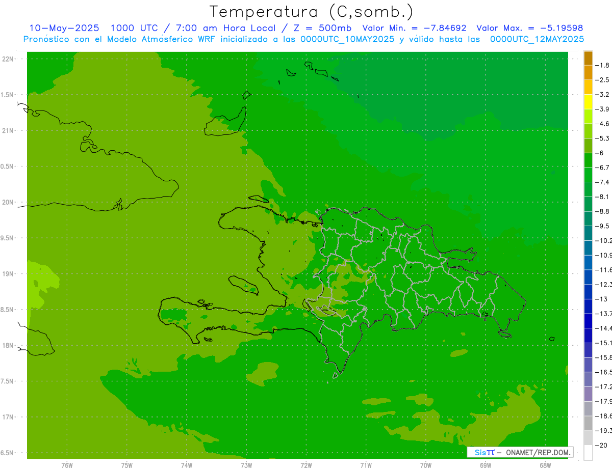
Task: Click the '-3.2' color bar value
Action: point(602,94)
